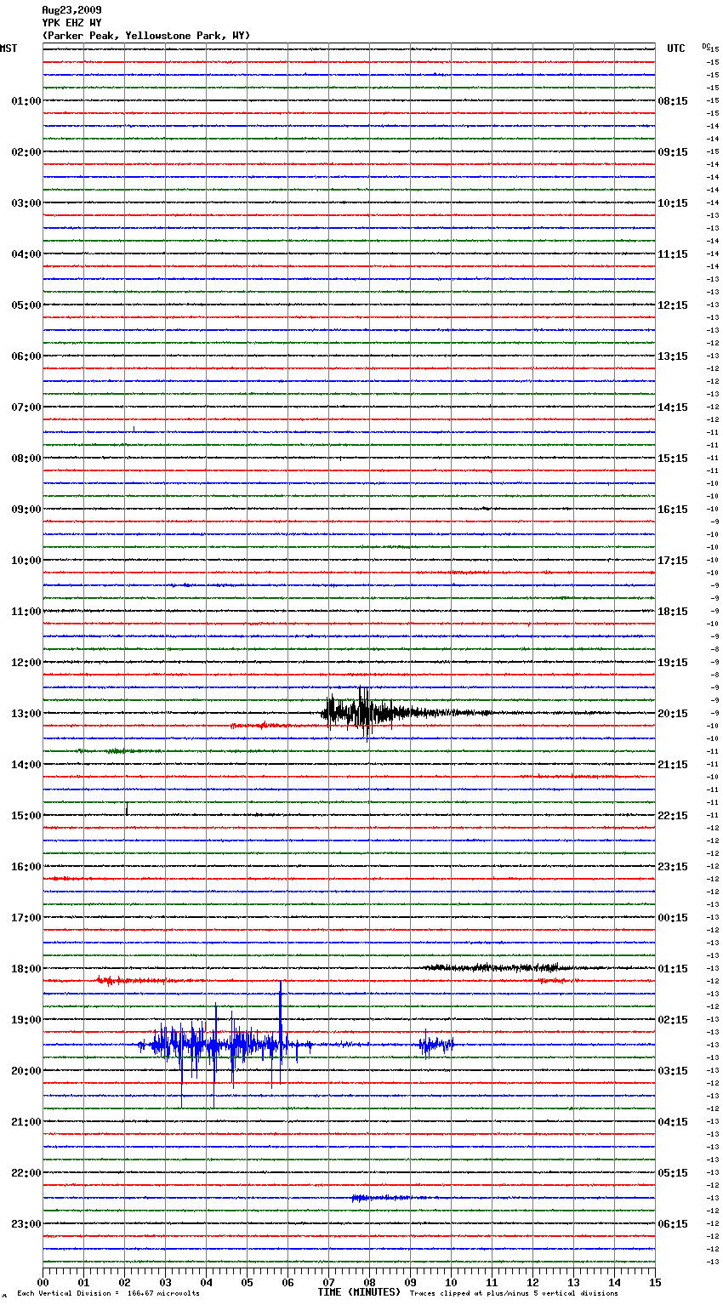723x1305 pixels.
Task: Click the '20:15' UTC time label
Action: pos(673,714)
